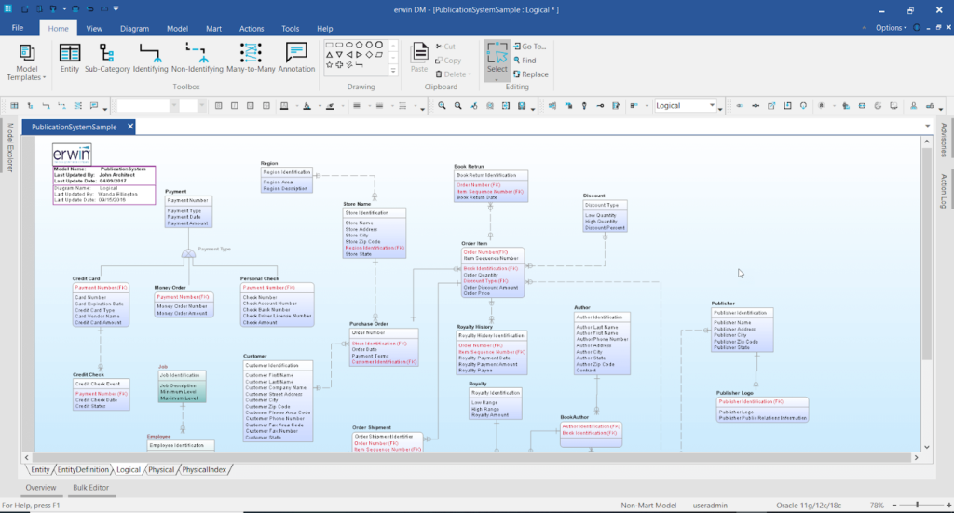Adjust the zoom slider in status bar
This screenshot has width=954, height=513.
[x=918, y=505]
